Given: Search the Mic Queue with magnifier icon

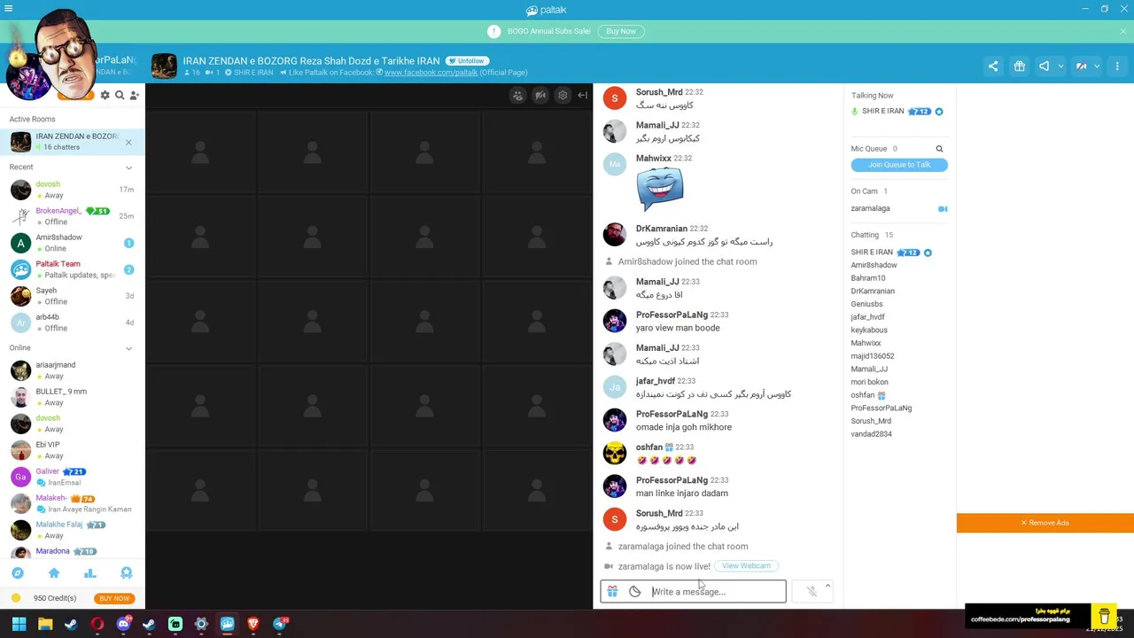Looking at the screenshot, I should (939, 149).
